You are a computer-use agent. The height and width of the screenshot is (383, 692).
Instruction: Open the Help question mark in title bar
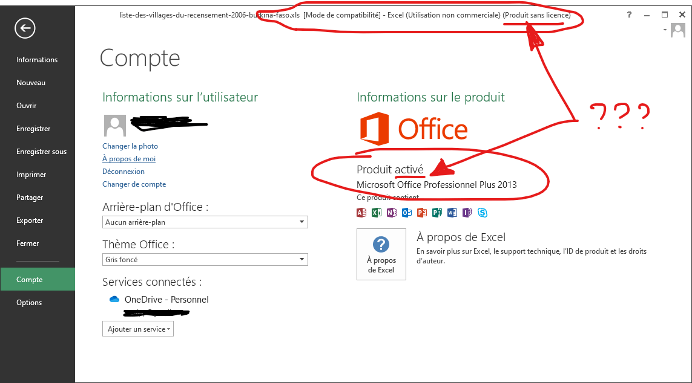629,15
